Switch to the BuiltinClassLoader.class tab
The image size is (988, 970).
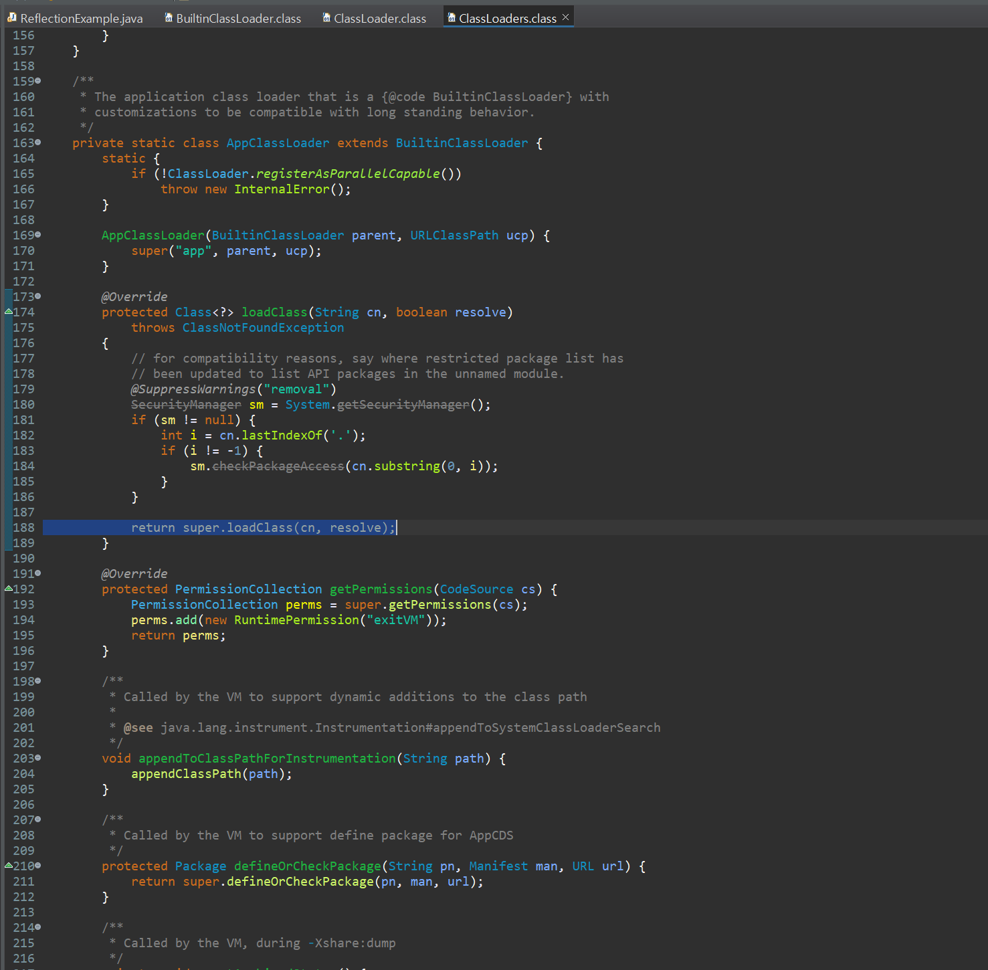click(238, 19)
